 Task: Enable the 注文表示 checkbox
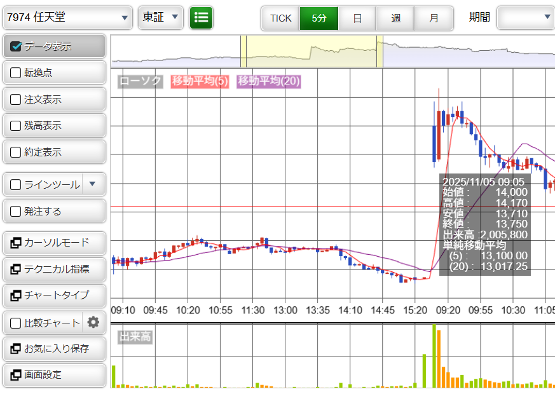coord(17,100)
